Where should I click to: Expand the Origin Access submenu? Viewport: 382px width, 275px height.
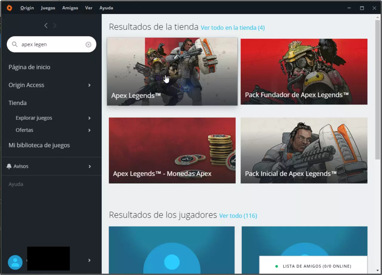tap(89, 85)
